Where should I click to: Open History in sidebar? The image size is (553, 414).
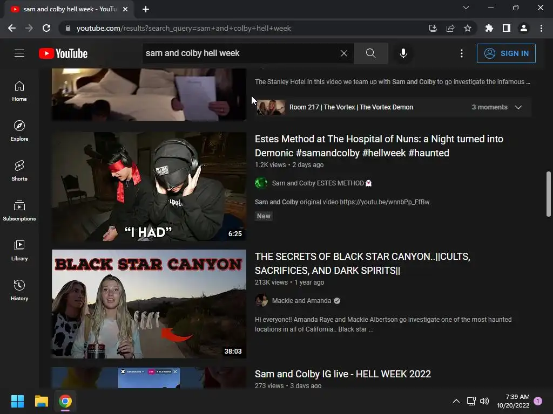tap(19, 290)
